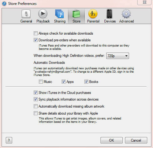Open the General preferences switch icon
153x148 pixels.
tap(26, 14)
